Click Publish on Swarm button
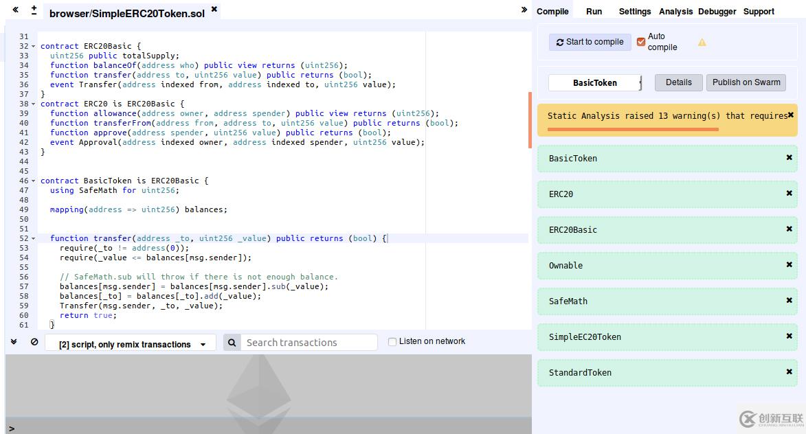This screenshot has height=434, width=806. (746, 82)
